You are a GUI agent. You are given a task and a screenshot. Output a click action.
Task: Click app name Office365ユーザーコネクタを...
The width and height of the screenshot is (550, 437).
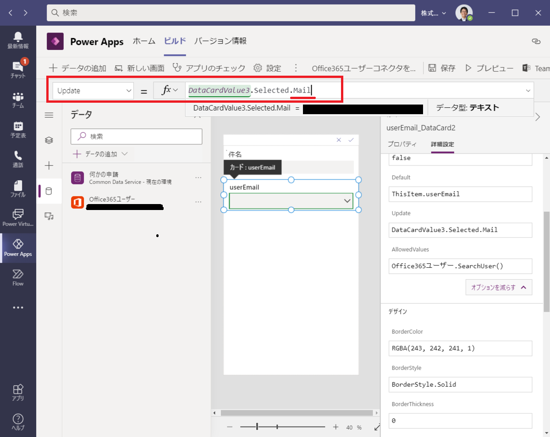pyautogui.click(x=364, y=68)
